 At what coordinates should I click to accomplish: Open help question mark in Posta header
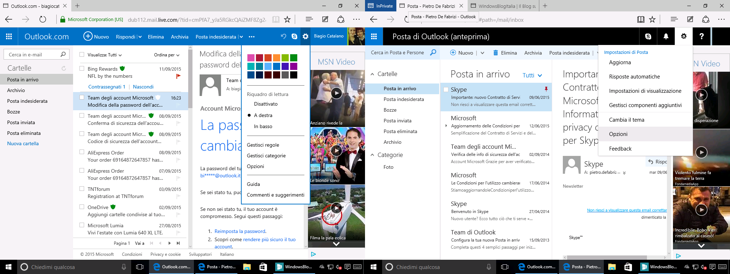pos(701,36)
